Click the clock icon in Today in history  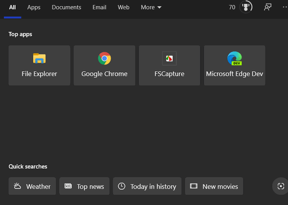point(121,186)
